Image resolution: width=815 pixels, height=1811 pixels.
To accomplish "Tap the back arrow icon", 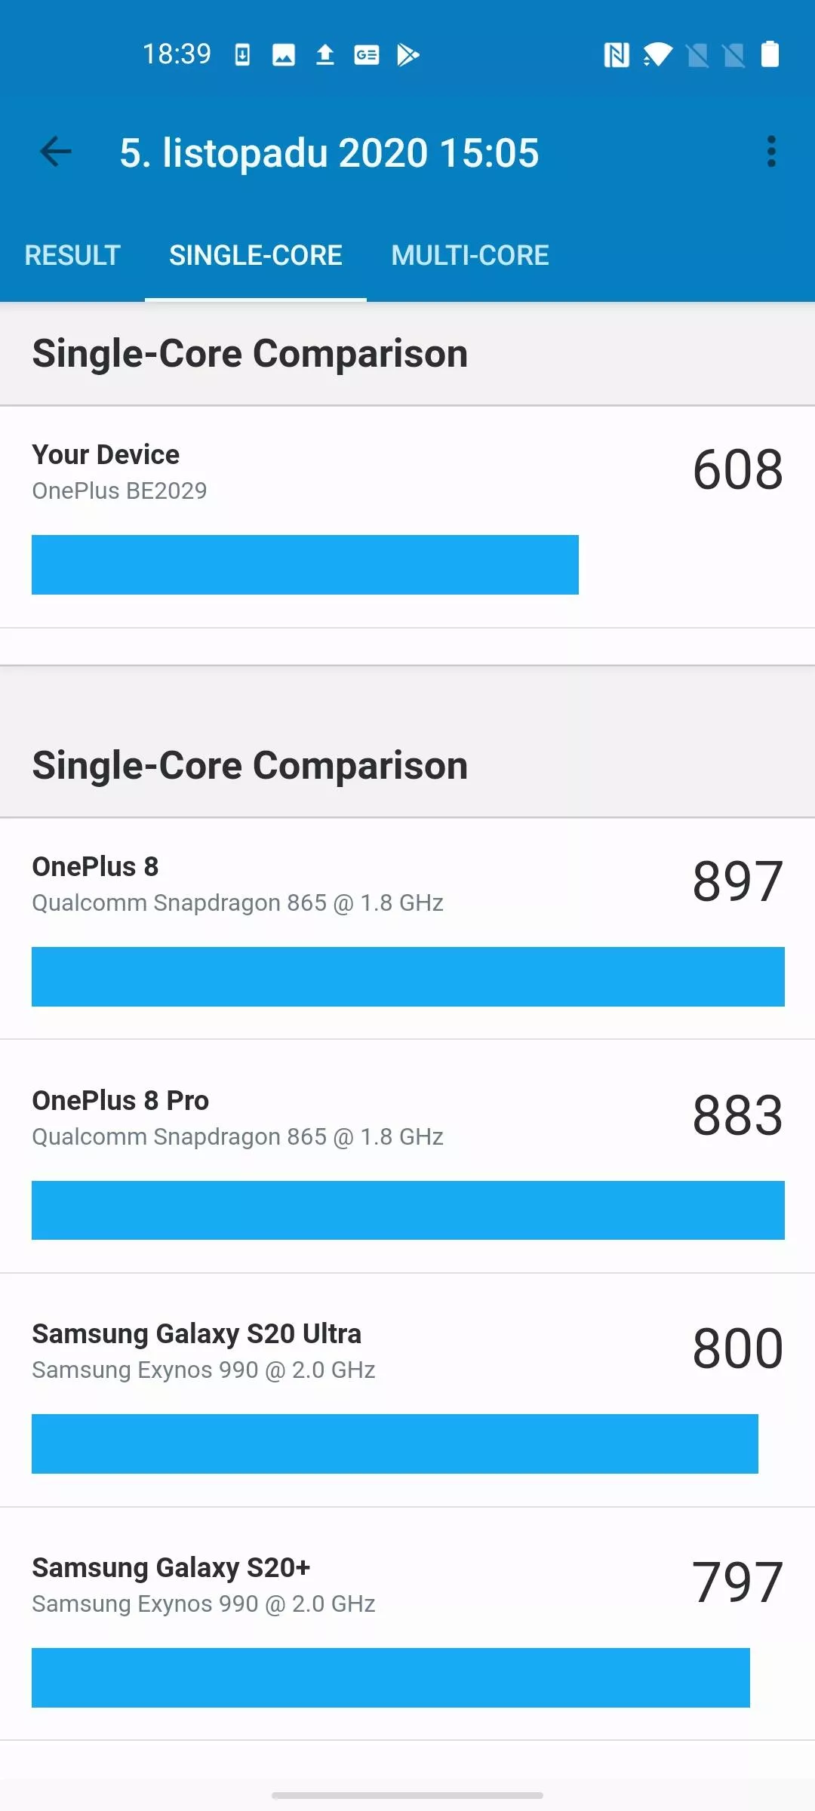I will pyautogui.click(x=56, y=152).
